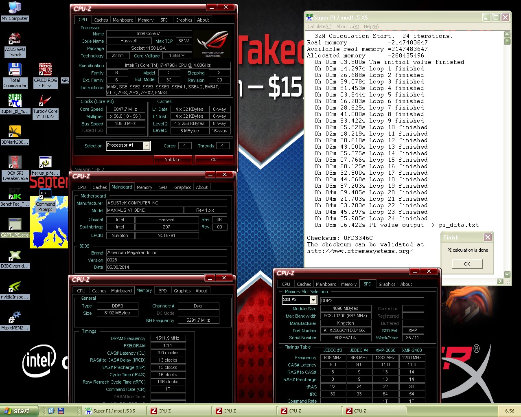Image resolution: width=521 pixels, height=417 pixels.
Task: Minimize the Mainboard CPU-Z window
Action: (211, 174)
